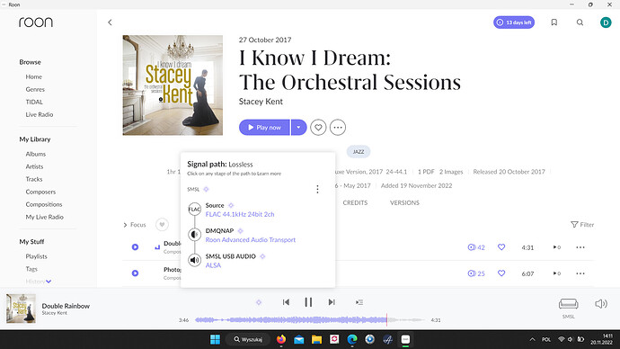Expand the Play now dropdown arrow
Image resolution: width=620 pixels, height=349 pixels.
point(299,128)
